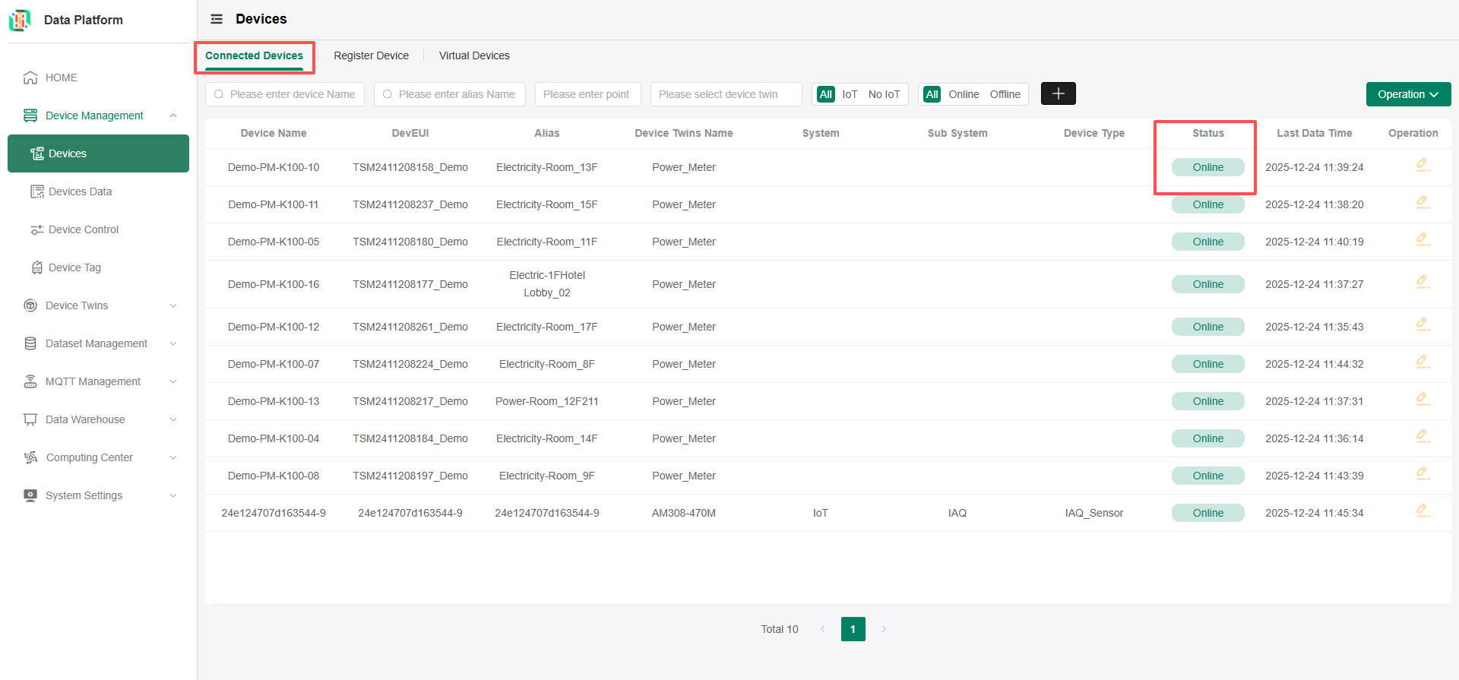
Task: Click the next page arrow
Action: click(x=884, y=629)
